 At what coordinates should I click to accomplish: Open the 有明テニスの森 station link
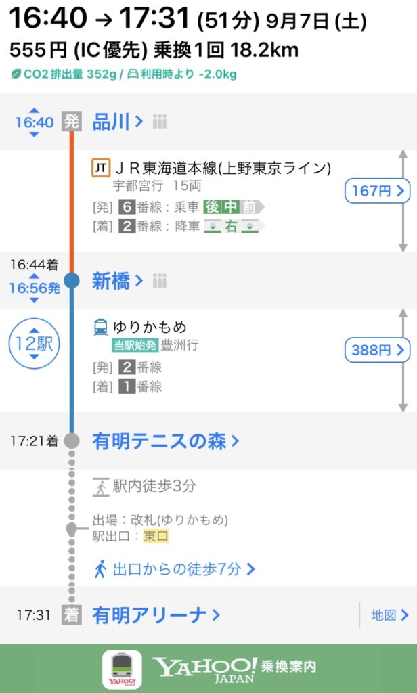click(x=165, y=441)
